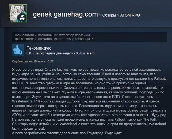The image size is (172, 139).
Task: Click the opening sentence Я восторге от игры
Action: [x=28, y=70]
